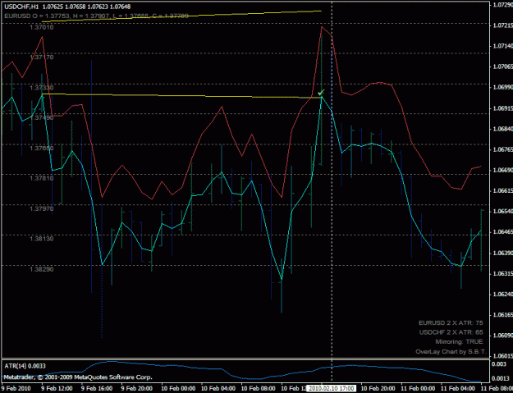Click the 1.06690 price on right scale
The width and height of the screenshot is (513, 393).
[x=503, y=170]
